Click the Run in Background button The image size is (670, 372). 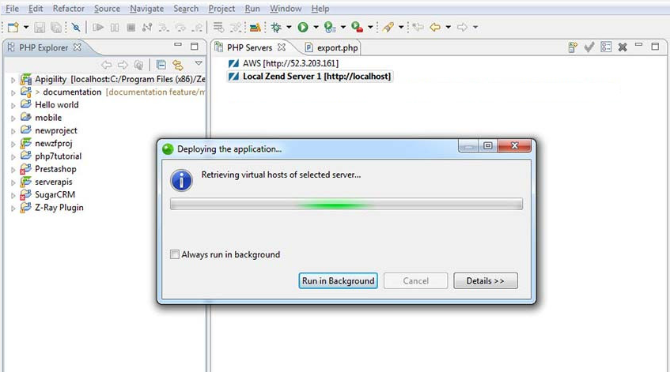click(x=338, y=280)
